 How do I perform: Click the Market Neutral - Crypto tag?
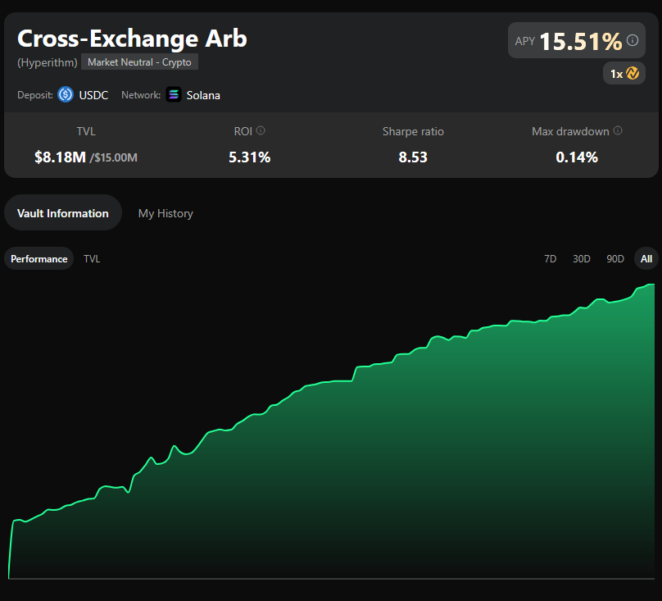pyautogui.click(x=139, y=62)
